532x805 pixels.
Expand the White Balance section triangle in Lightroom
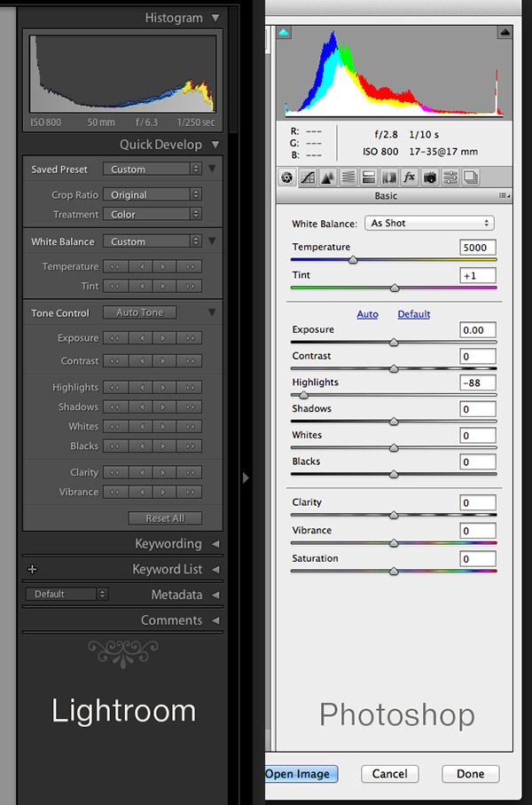tap(212, 241)
